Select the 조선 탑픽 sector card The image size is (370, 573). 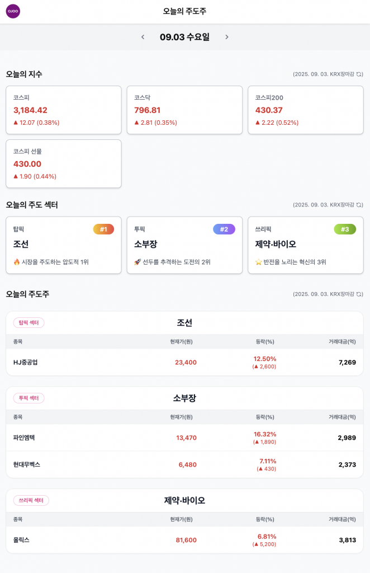[x=64, y=245]
